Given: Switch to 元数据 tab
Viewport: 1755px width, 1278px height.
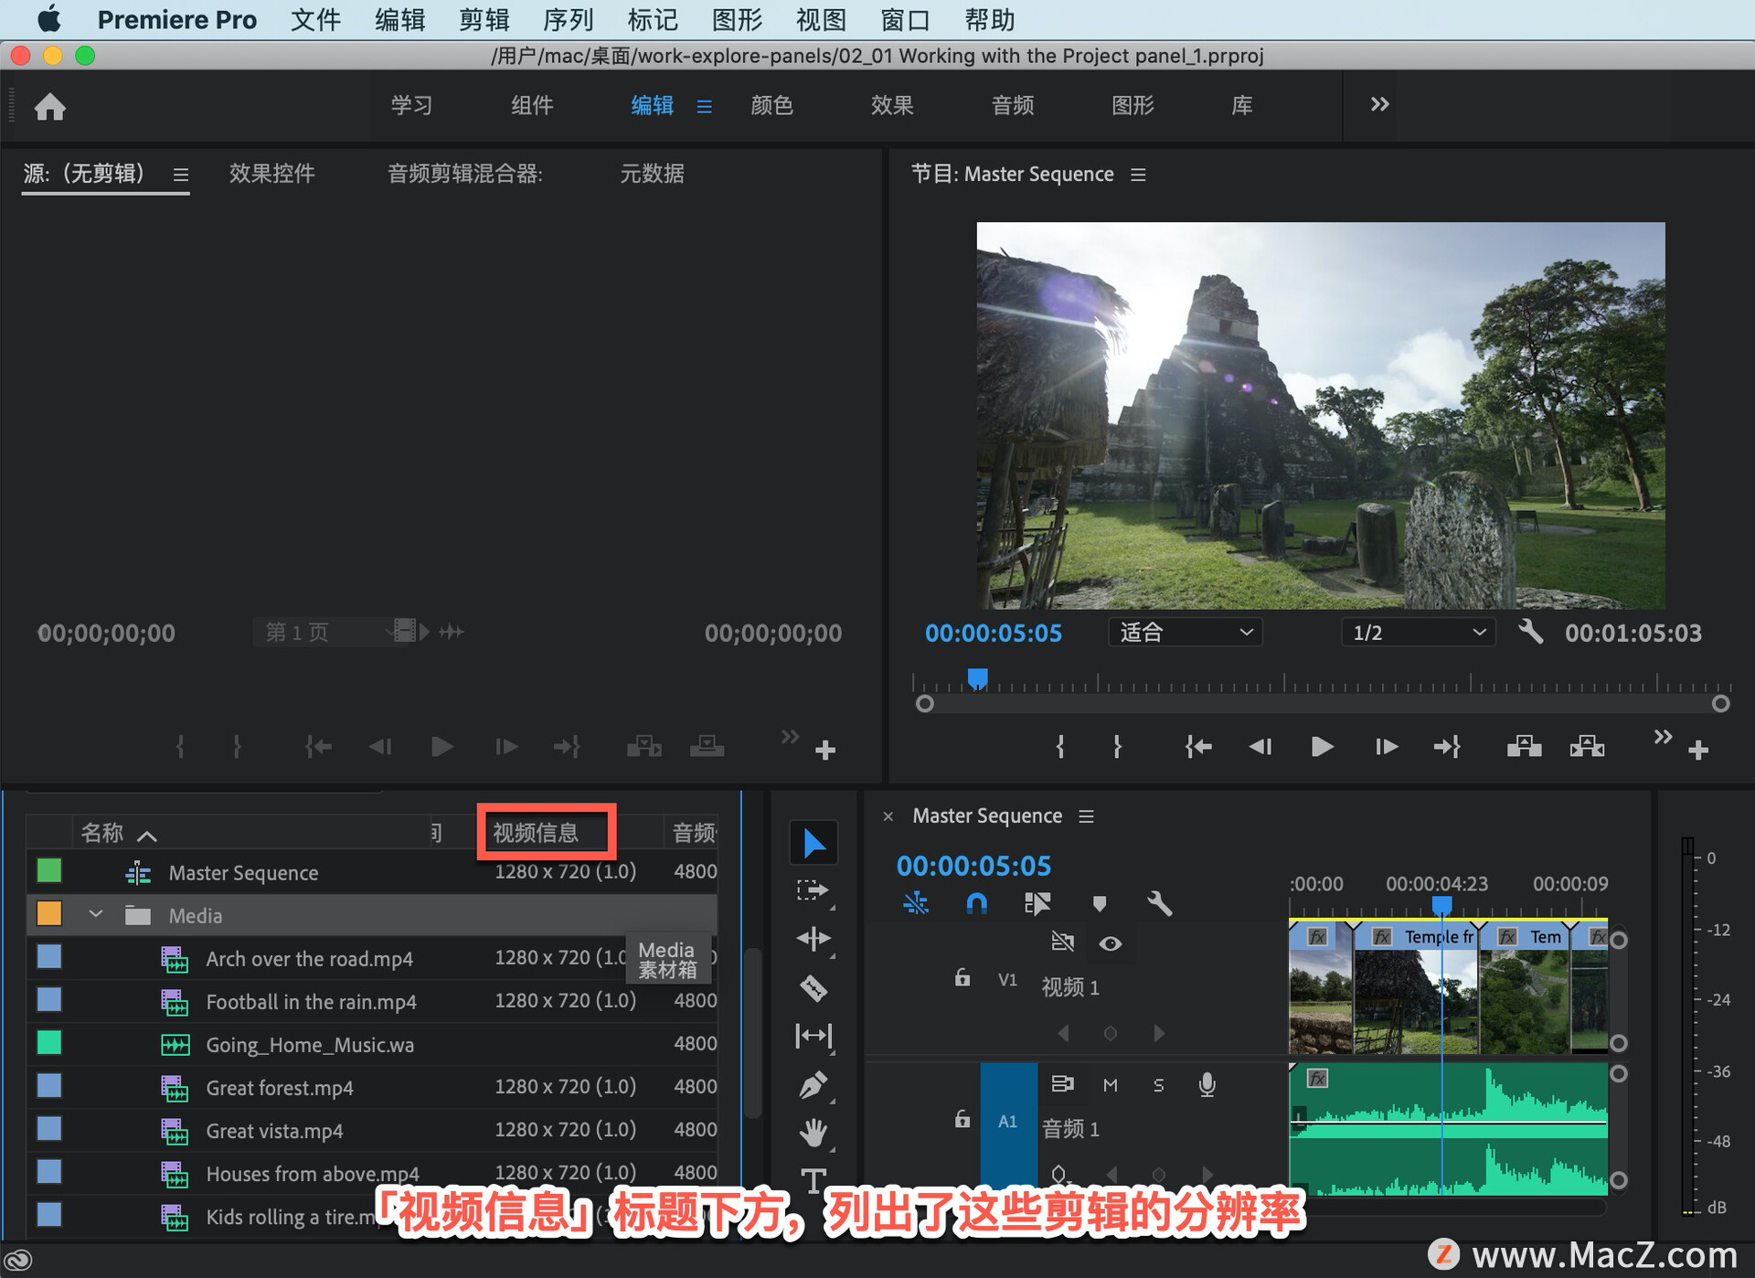Looking at the screenshot, I should click(652, 174).
